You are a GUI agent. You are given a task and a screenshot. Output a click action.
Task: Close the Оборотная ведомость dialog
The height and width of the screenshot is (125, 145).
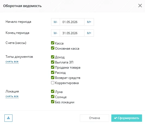[x=140, y=6]
